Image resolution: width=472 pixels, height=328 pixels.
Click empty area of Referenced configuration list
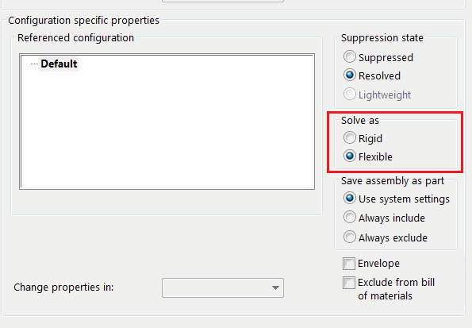coord(167,129)
